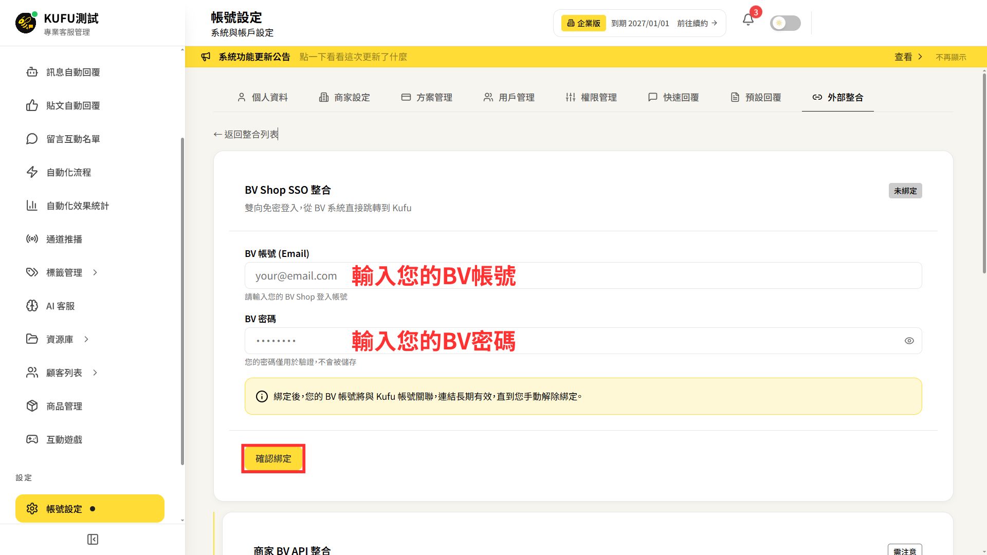Click 查看 on the update announcement
Screen dimensions: 987x555
(908, 57)
